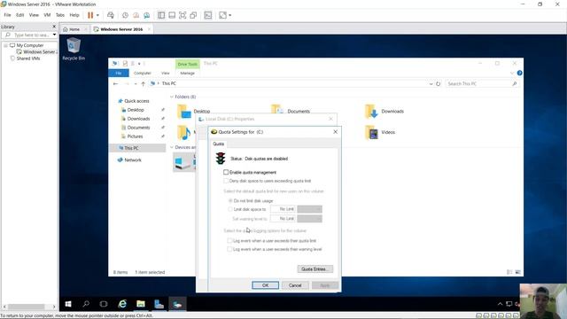Click the Explorer up-arrow navigation icon

(x=143, y=83)
